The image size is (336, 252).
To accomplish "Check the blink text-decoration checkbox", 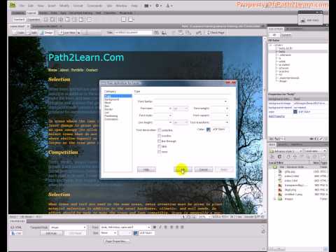I will (x=160, y=146).
